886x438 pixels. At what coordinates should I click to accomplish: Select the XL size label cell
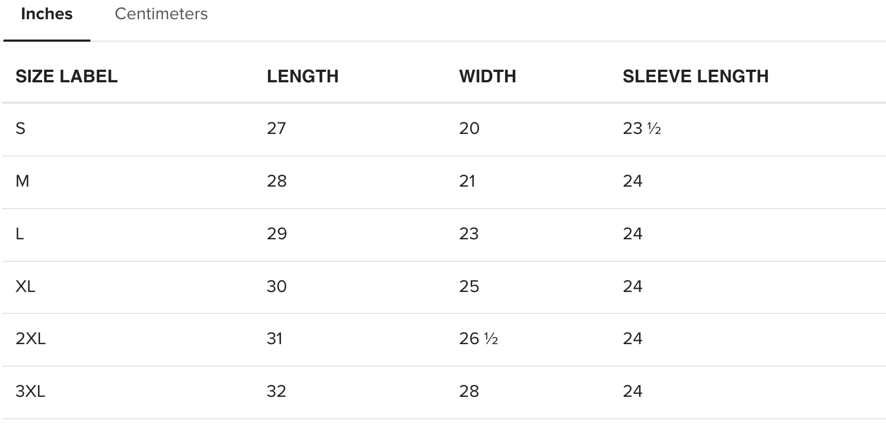[25, 287]
